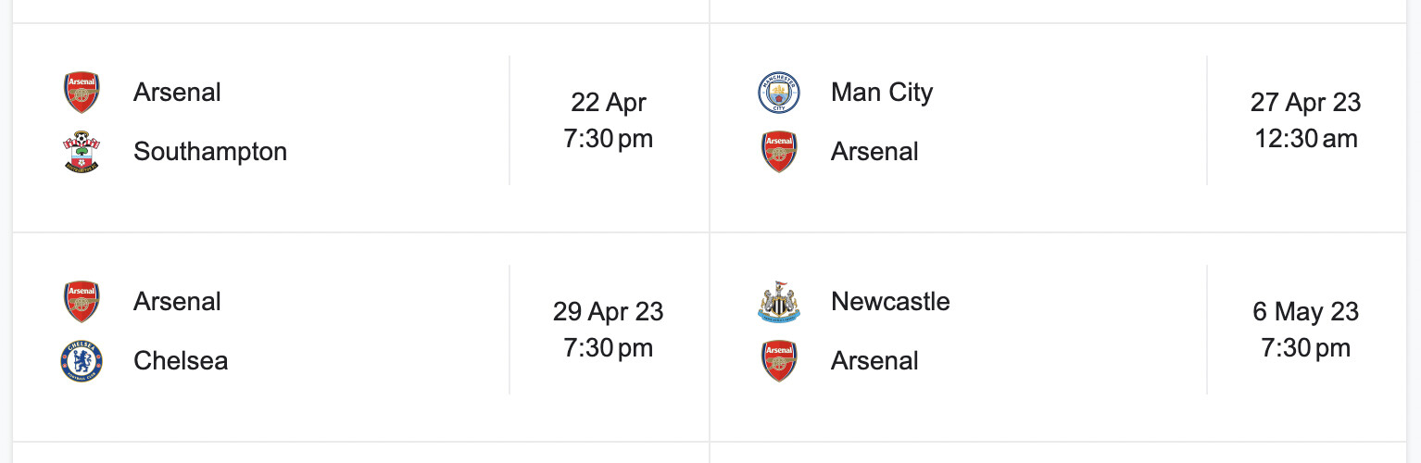Open the 6 May 23 fixture time
Screen dimensions: 1421x463
point(1306,330)
